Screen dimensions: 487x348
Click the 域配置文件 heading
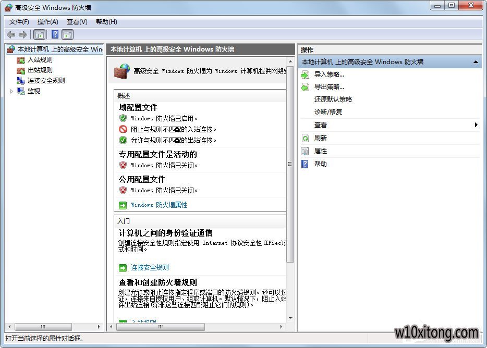coord(138,107)
